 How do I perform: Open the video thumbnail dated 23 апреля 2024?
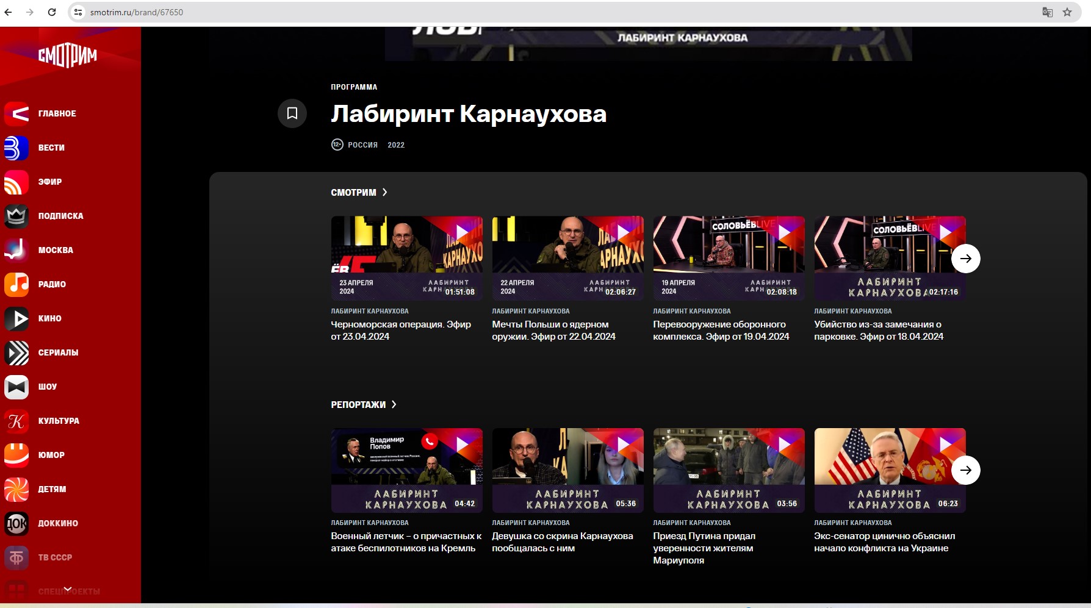[407, 259]
